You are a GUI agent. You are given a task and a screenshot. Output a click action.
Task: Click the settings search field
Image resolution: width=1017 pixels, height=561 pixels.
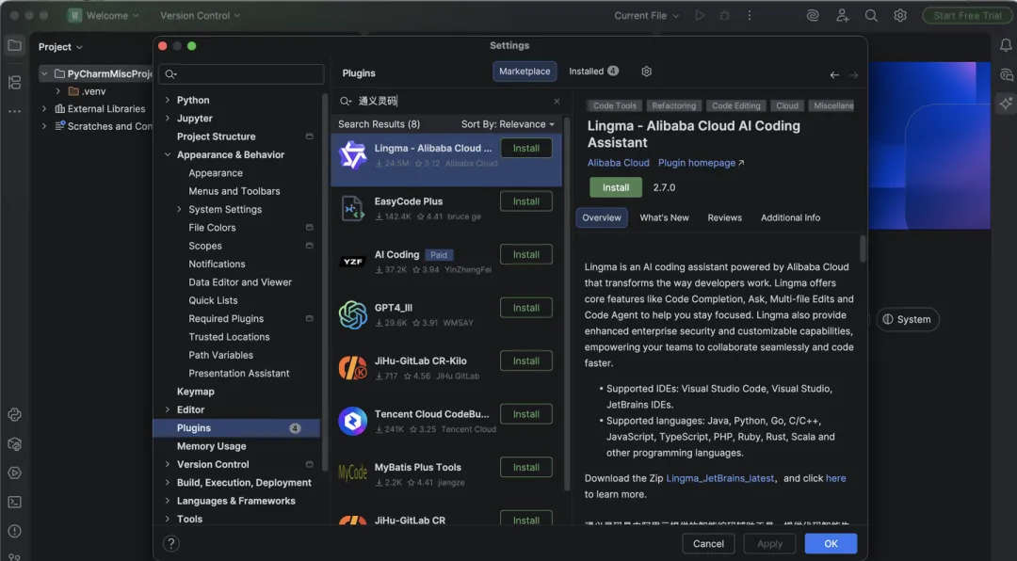click(241, 74)
